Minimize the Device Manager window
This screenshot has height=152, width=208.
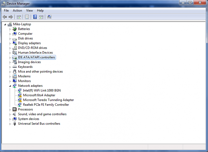[183, 3]
